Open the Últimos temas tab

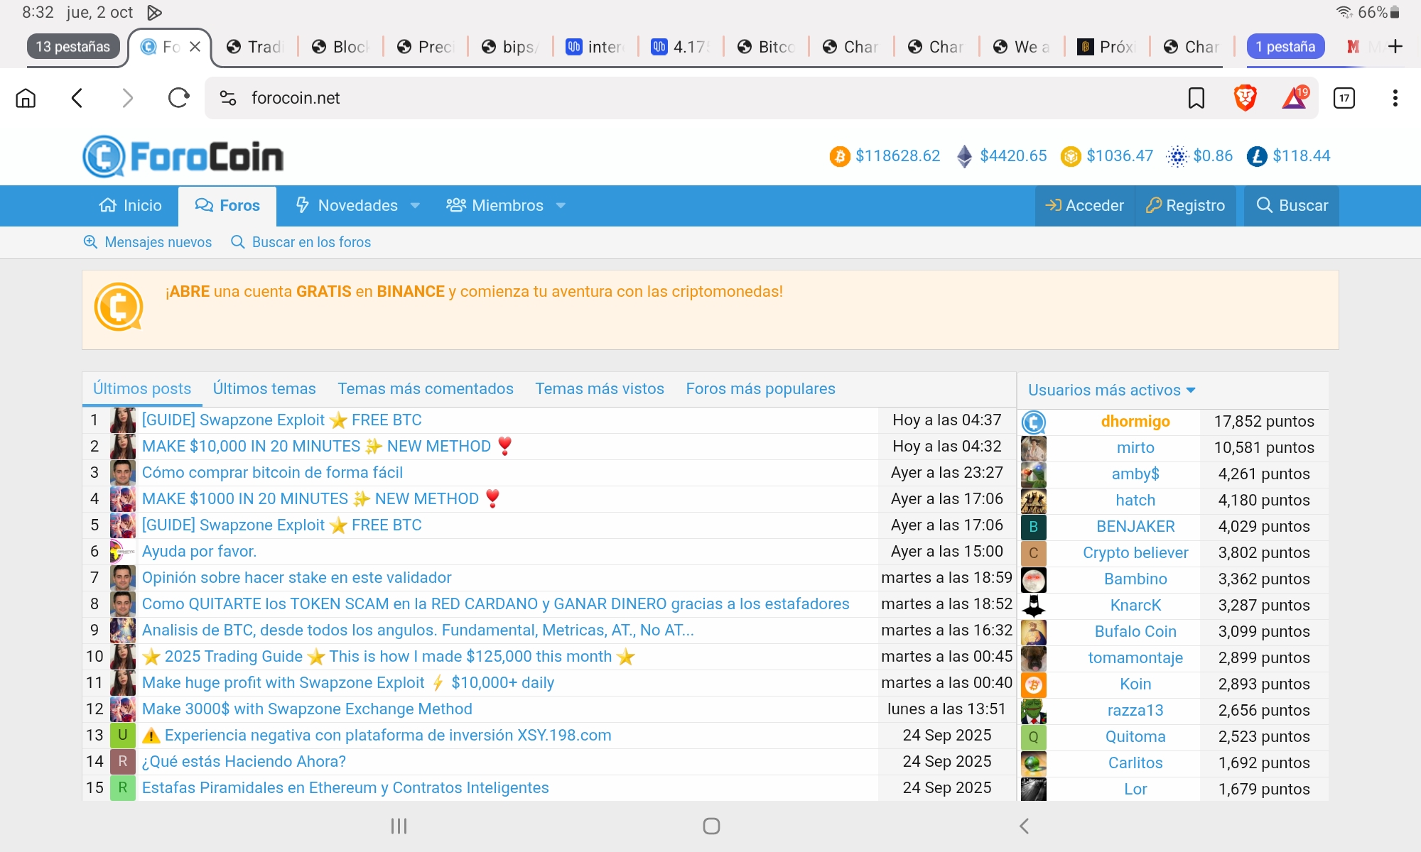pyautogui.click(x=264, y=388)
